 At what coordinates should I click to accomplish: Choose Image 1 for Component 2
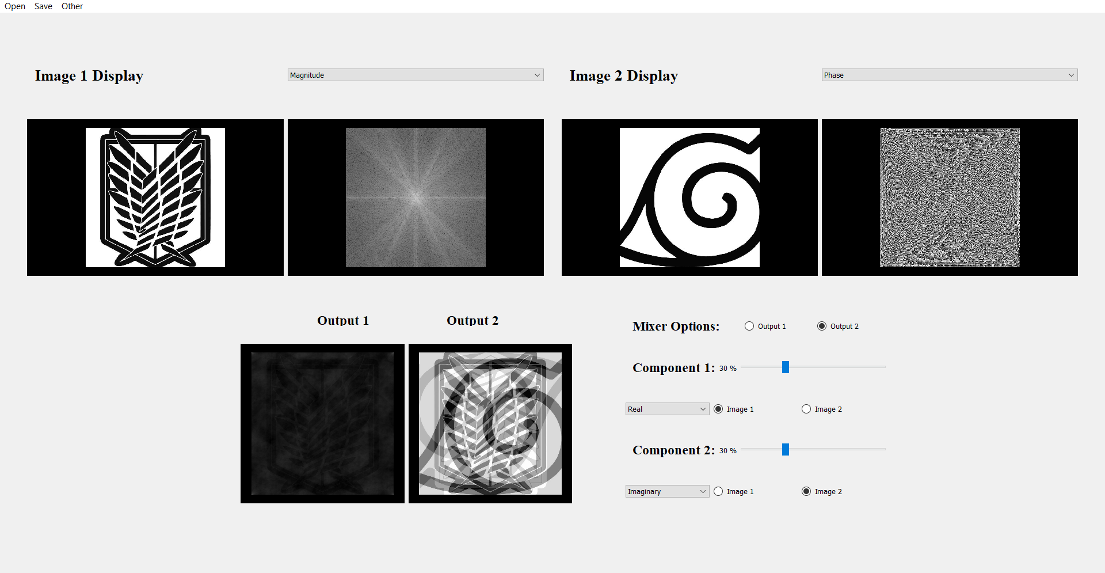click(x=734, y=491)
